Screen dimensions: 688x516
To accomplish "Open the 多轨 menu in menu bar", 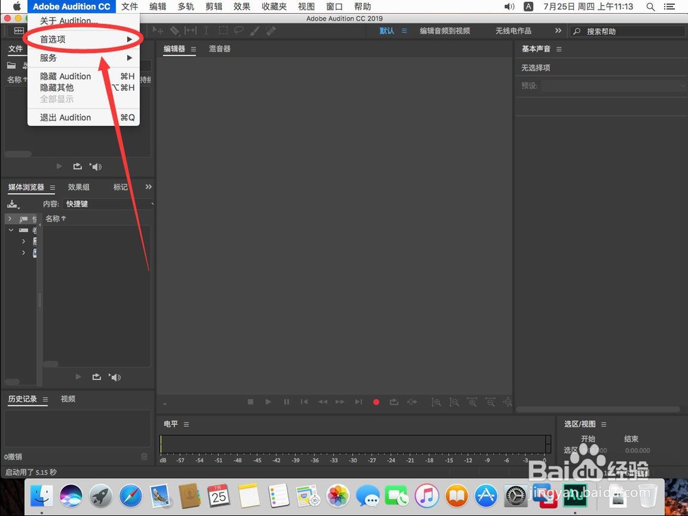I will pyautogui.click(x=186, y=7).
